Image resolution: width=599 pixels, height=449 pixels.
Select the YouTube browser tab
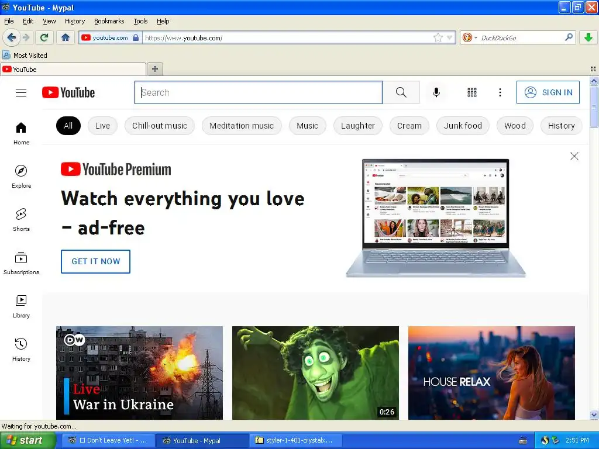click(x=73, y=69)
